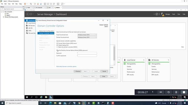
Task: Select Kali in the library tree
Action: click(7, 14)
